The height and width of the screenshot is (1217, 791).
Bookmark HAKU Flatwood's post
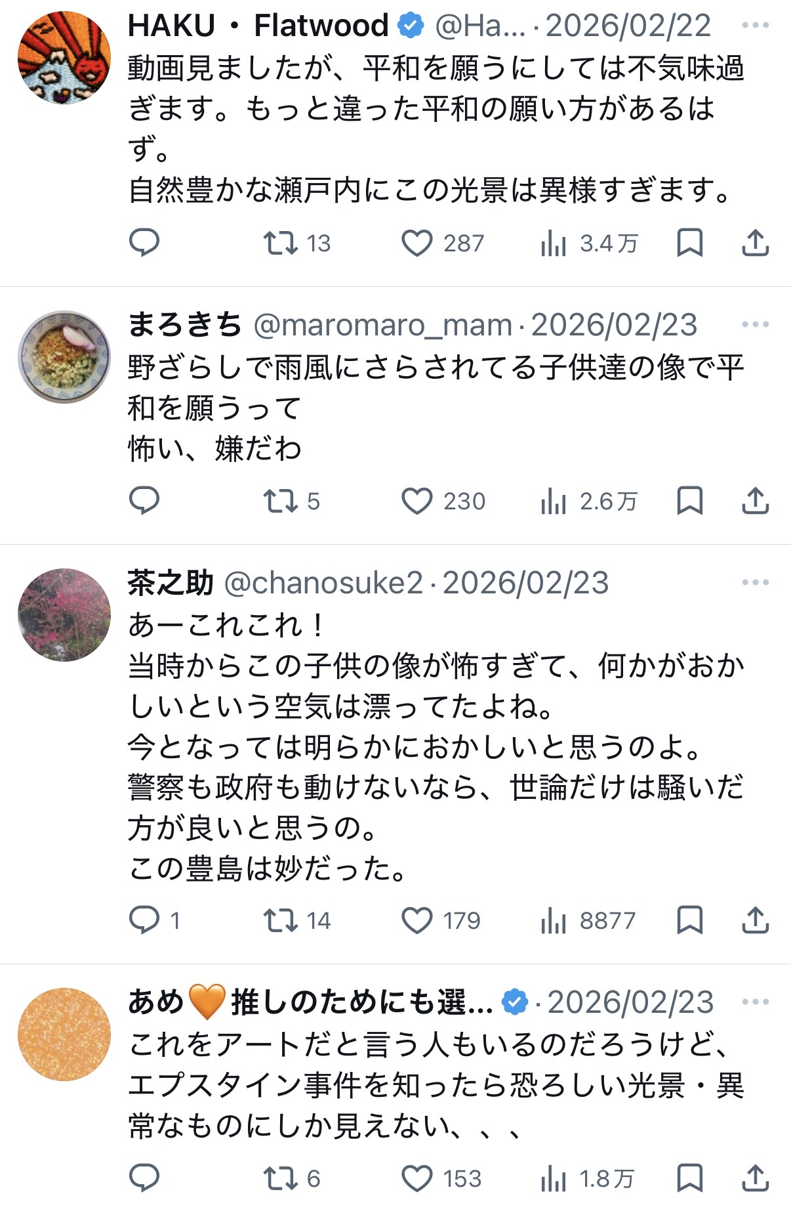(x=689, y=243)
